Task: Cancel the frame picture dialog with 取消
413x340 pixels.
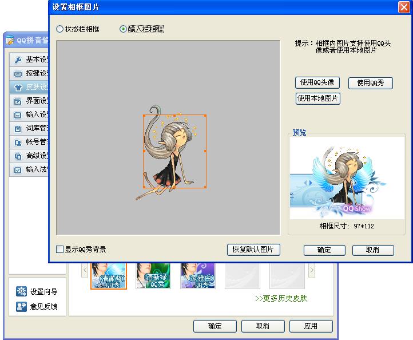Action: (x=373, y=250)
